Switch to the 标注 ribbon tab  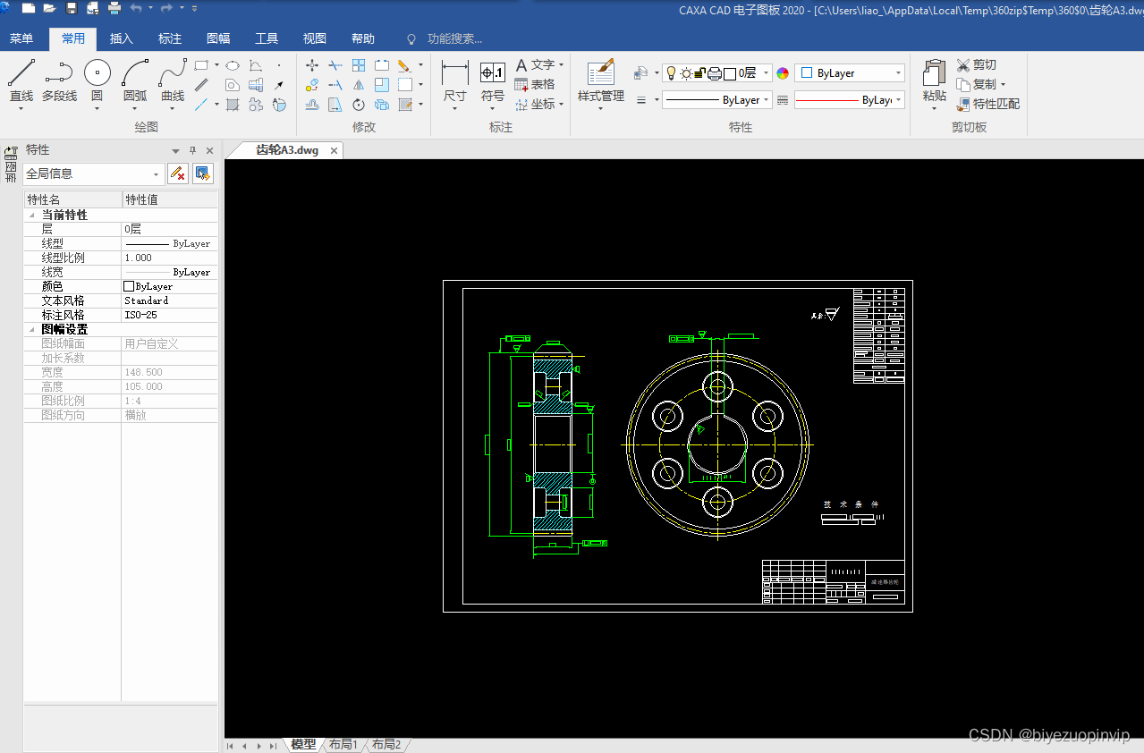(170, 38)
